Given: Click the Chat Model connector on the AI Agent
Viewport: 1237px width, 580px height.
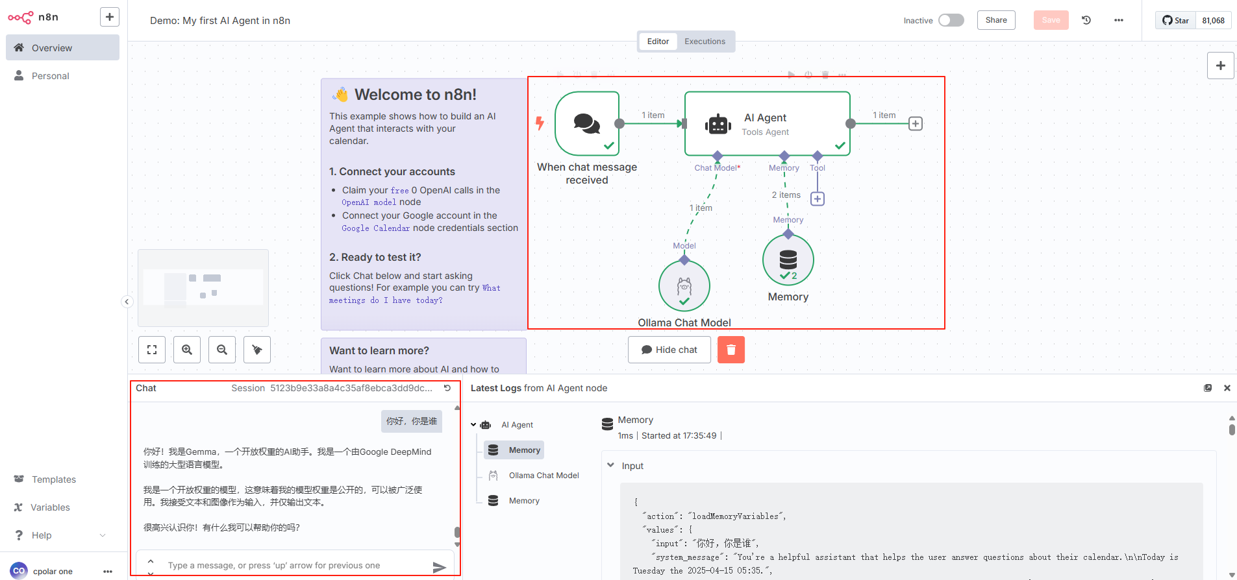Looking at the screenshot, I should pyautogui.click(x=718, y=156).
